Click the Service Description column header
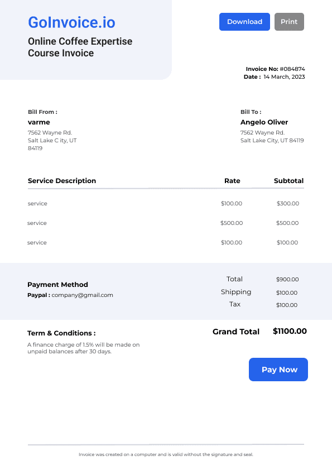Screen dimensions: 332x470 tap(62, 181)
